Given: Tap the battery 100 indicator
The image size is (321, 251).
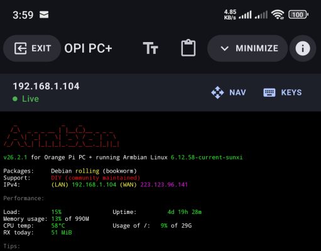Looking at the screenshot, I should (298, 14).
